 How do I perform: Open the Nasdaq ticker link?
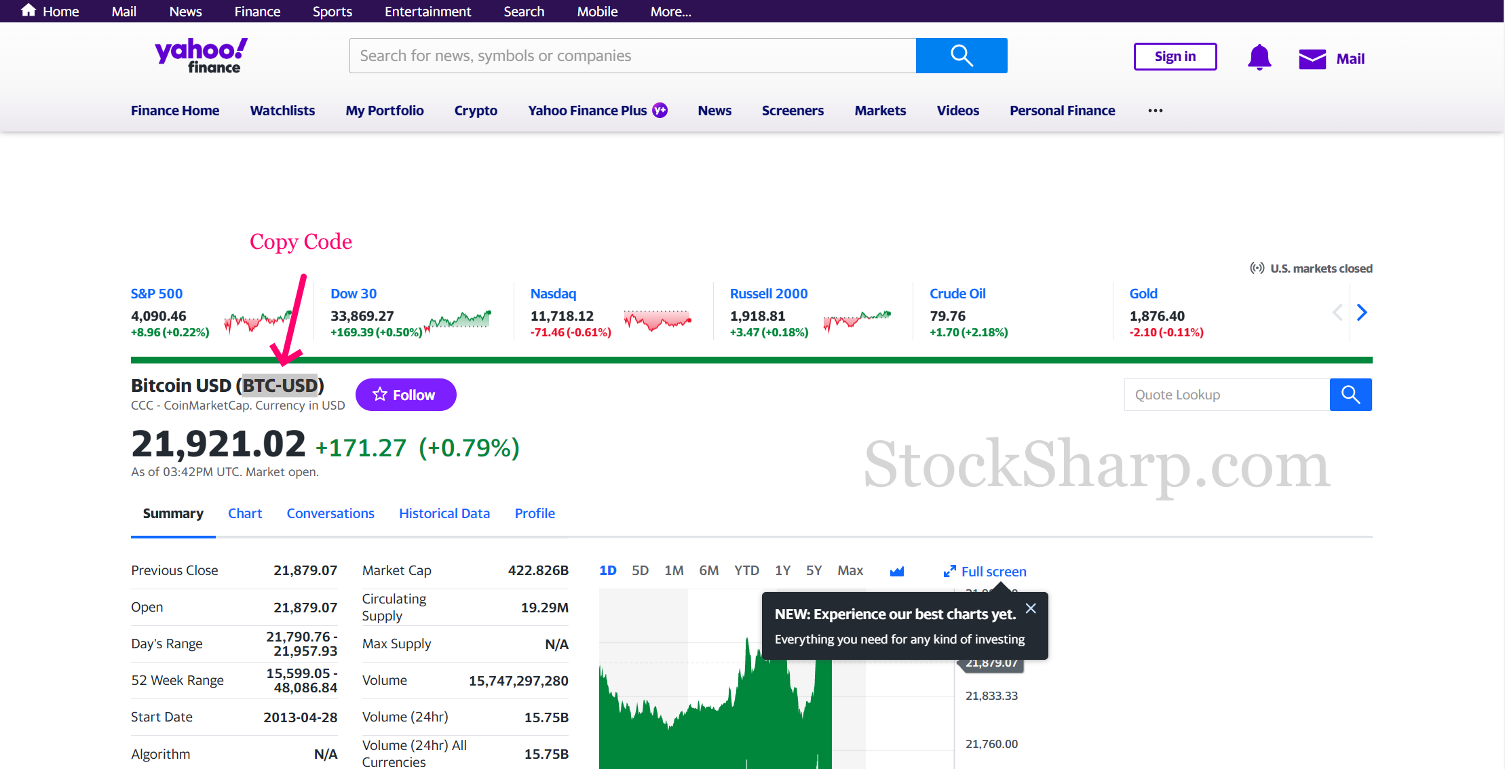point(553,294)
